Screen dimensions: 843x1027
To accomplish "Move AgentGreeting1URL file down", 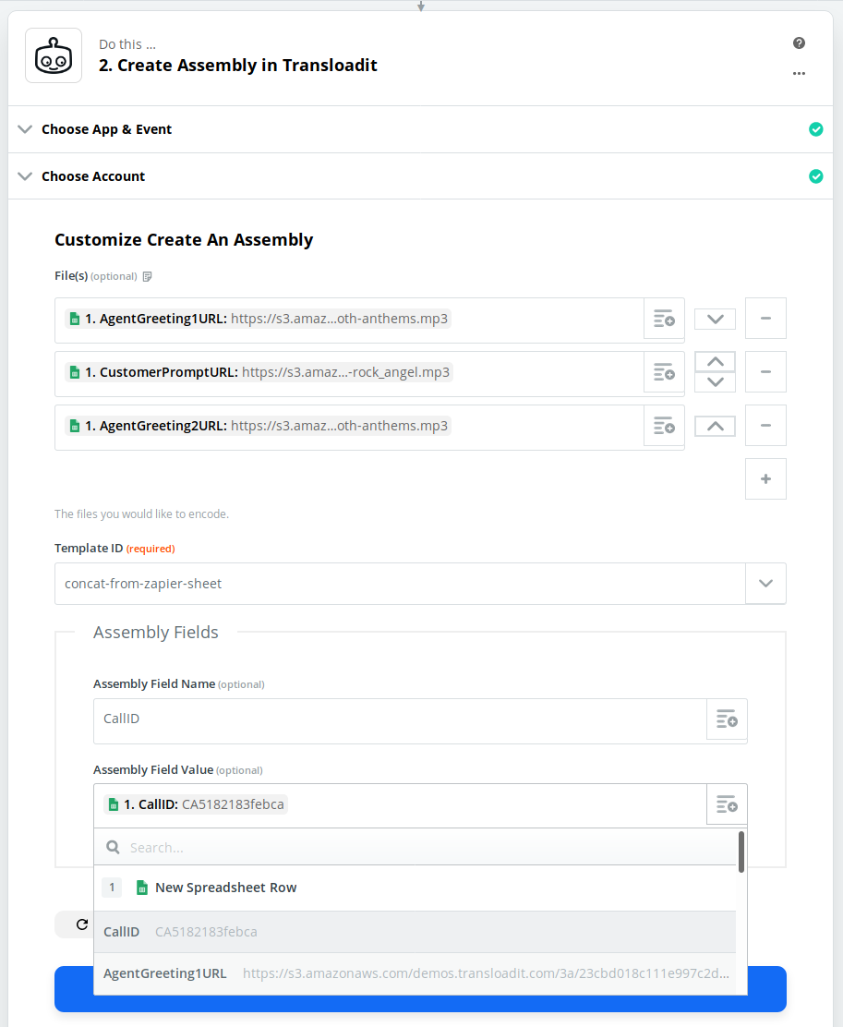I will coord(715,319).
